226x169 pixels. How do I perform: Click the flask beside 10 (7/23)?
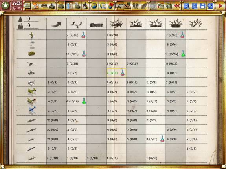(84, 54)
